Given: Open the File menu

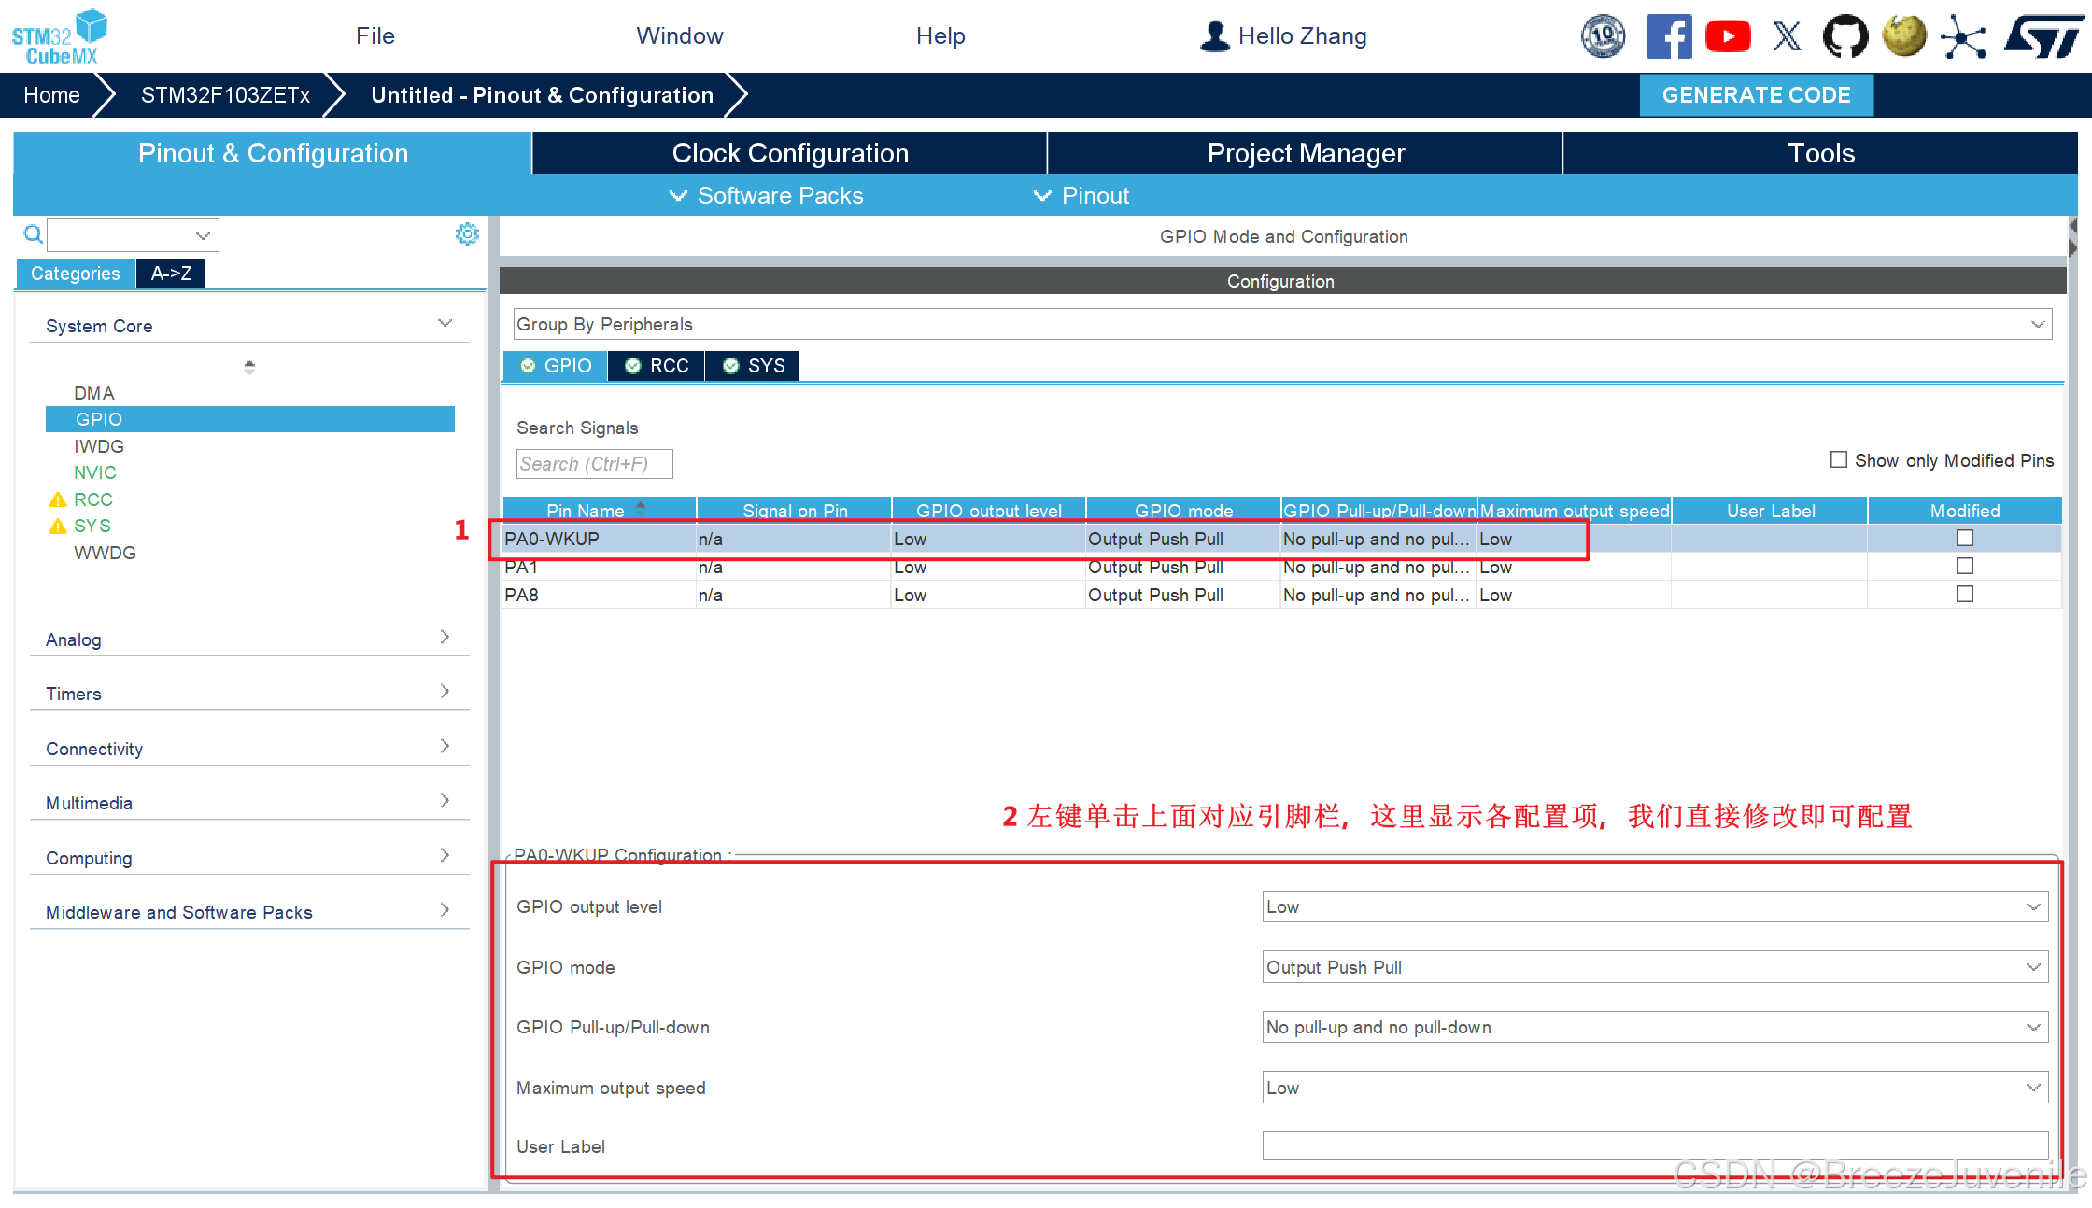Looking at the screenshot, I should [x=375, y=35].
